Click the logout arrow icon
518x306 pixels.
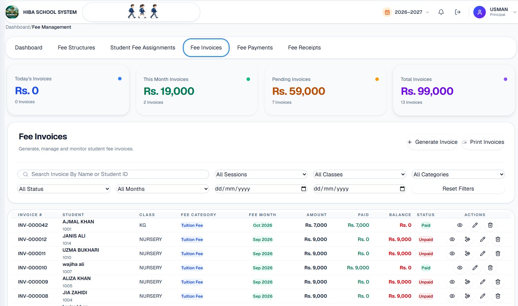click(458, 12)
